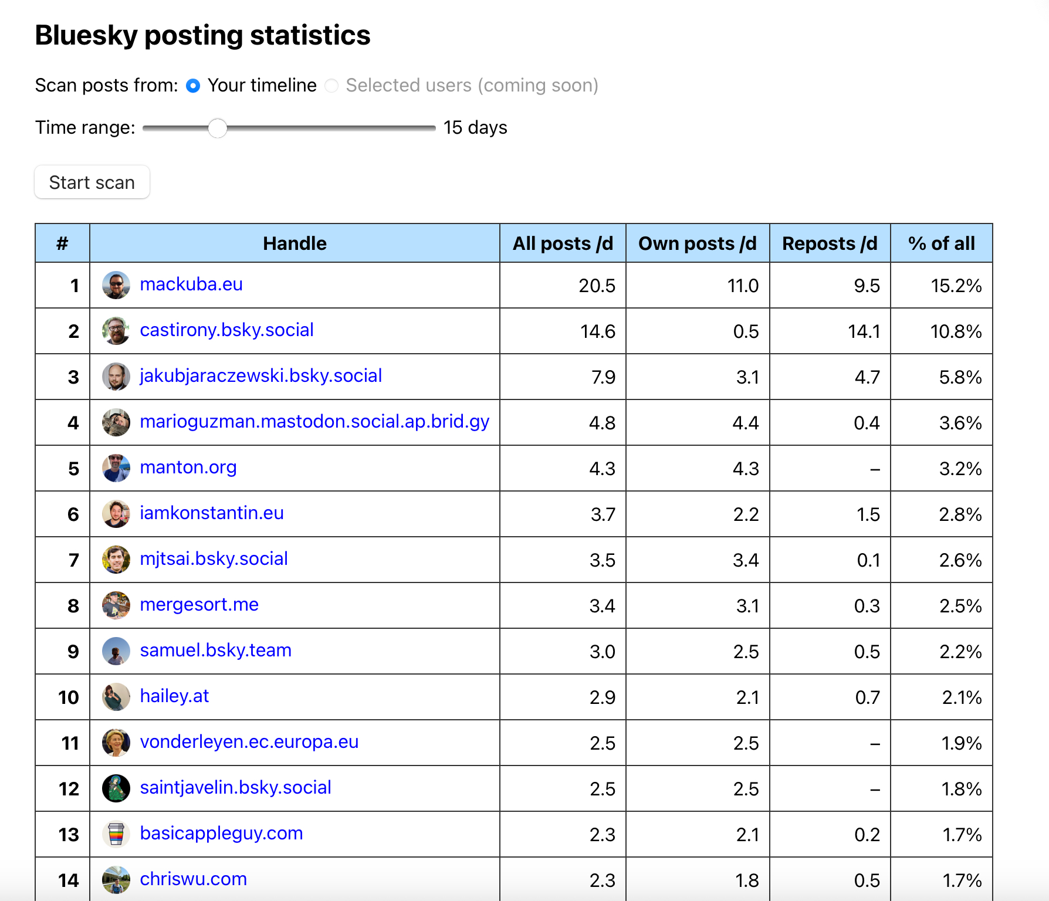1049x901 pixels.
Task: Follow the mergesort.me link
Action: click(199, 604)
